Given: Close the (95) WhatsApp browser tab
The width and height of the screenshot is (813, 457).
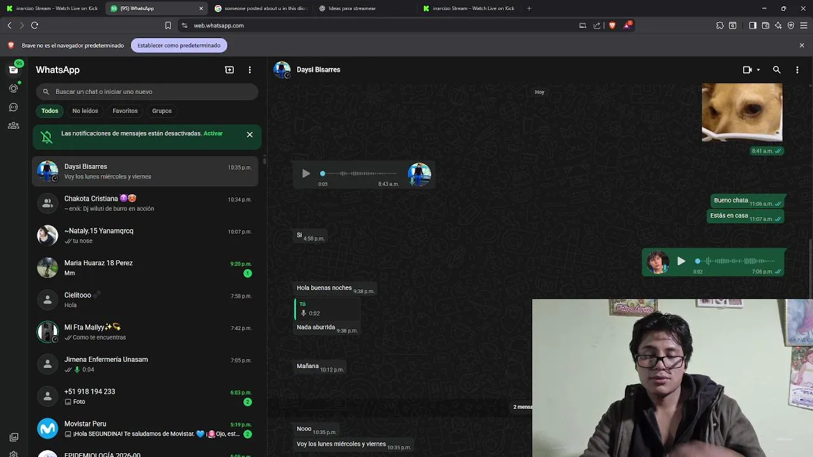Looking at the screenshot, I should pos(201,8).
